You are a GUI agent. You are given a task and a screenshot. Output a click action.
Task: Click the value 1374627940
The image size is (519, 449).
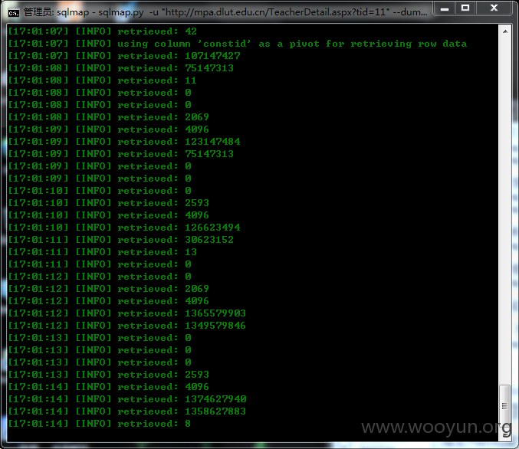(215, 399)
